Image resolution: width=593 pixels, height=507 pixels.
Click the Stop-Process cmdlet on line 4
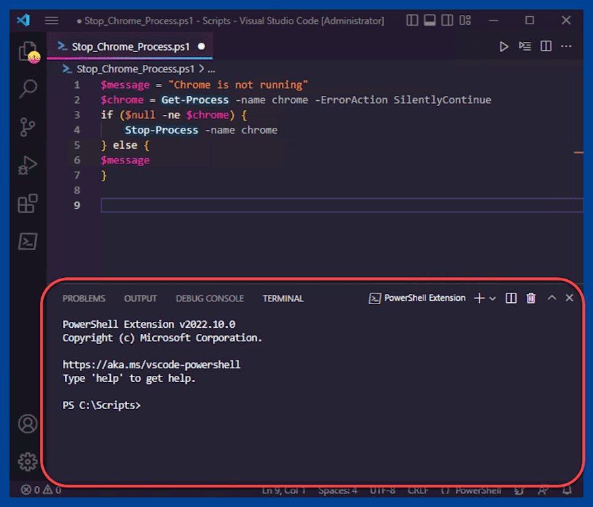coord(161,130)
